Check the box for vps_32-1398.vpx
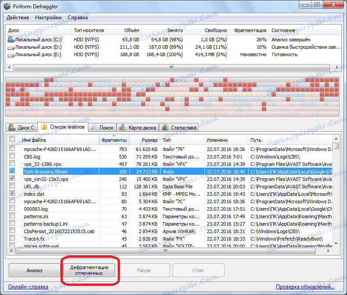 [x=12, y=163]
